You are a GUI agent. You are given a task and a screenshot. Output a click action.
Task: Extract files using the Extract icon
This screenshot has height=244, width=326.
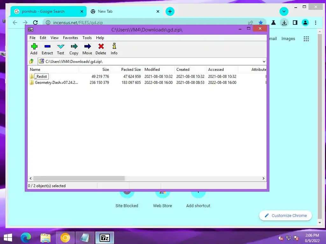coord(47,46)
